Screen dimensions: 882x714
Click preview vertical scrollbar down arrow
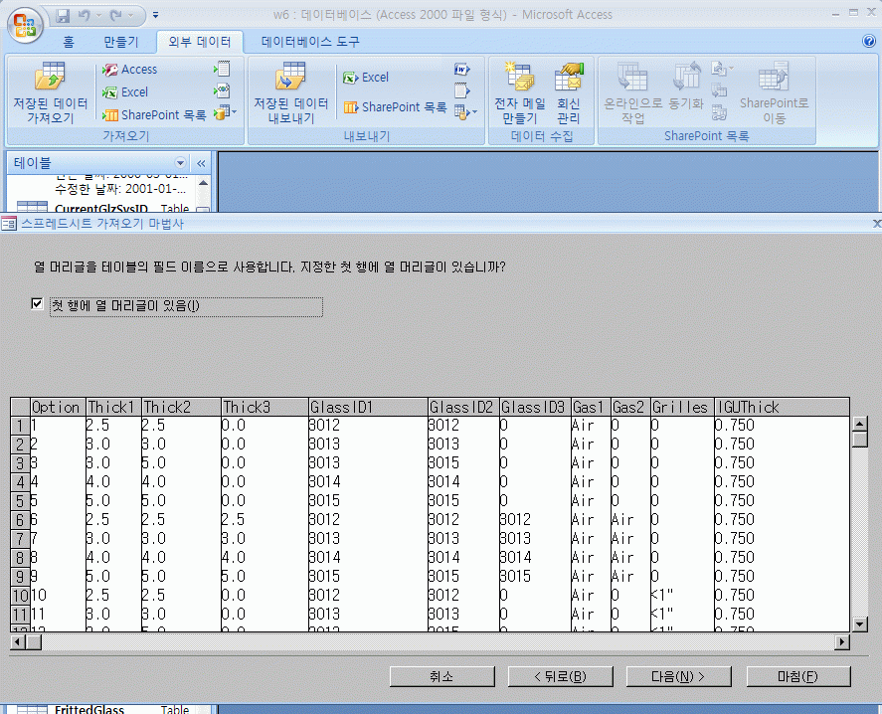[860, 623]
